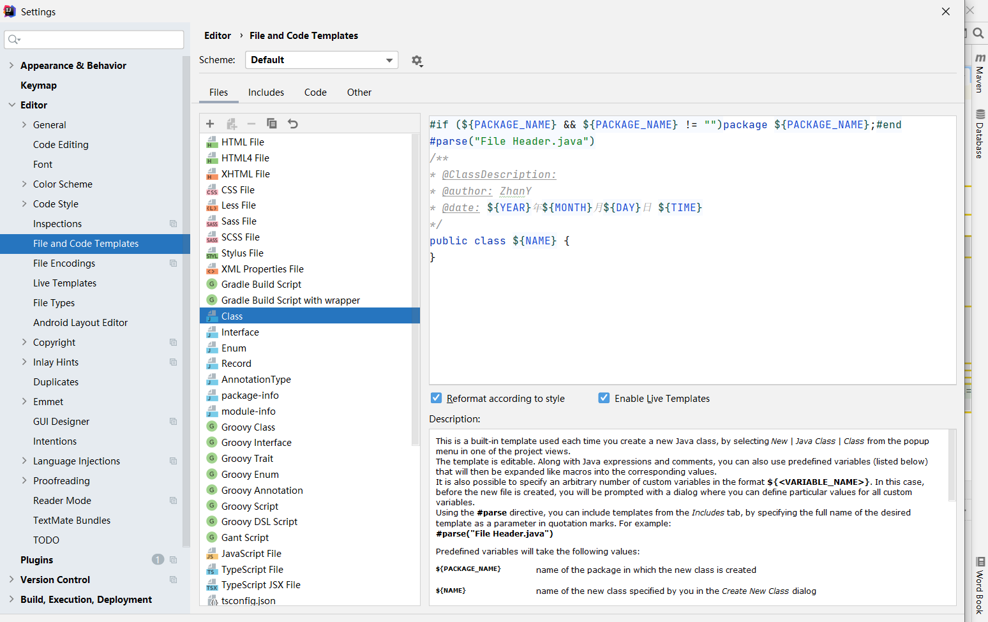Viewport: 988px width, 622px height.
Task: Open the scheme gear options icon
Action: (417, 61)
